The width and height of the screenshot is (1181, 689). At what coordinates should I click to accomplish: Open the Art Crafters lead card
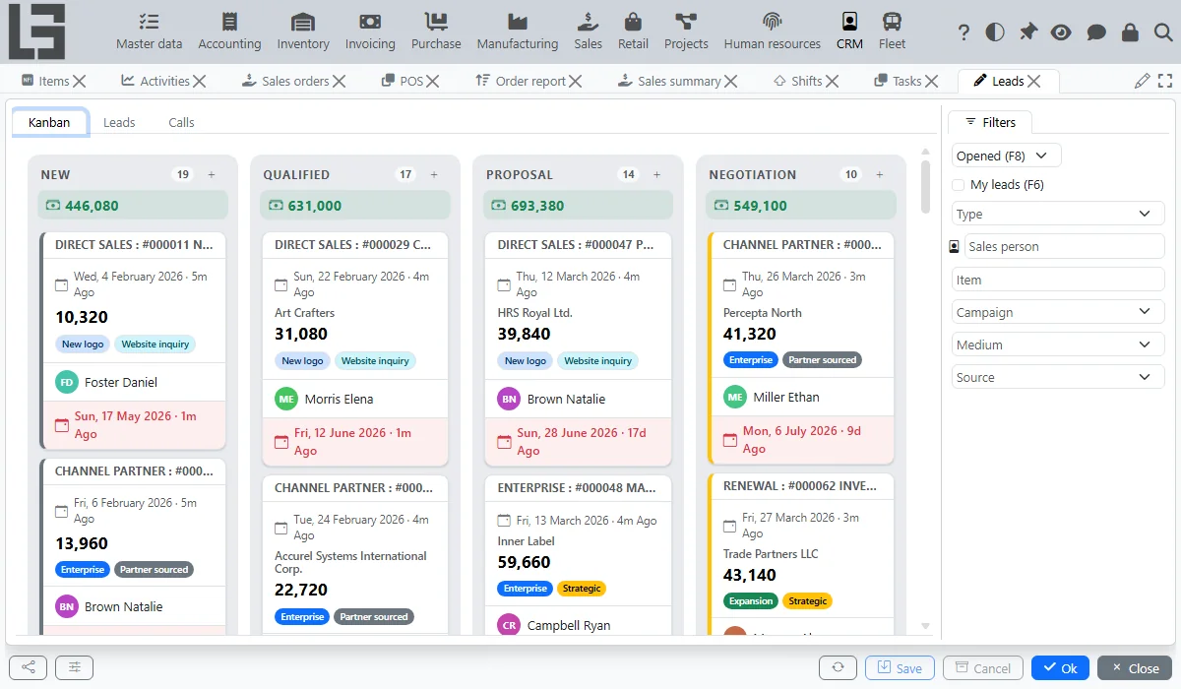[x=355, y=349]
